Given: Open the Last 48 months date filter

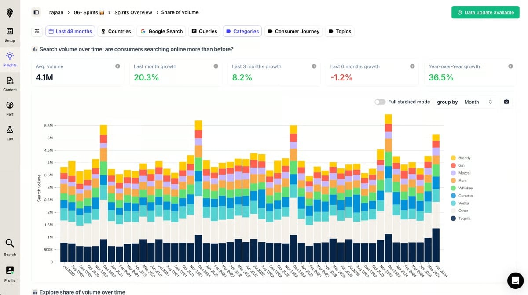Looking at the screenshot, I should 70,31.
